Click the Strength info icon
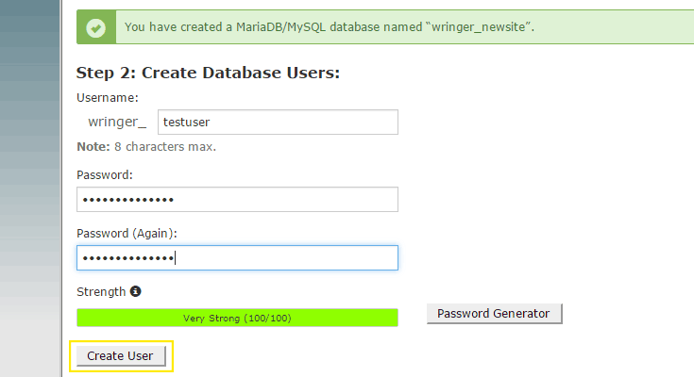Screen dimensions: 694x377 (x=135, y=291)
